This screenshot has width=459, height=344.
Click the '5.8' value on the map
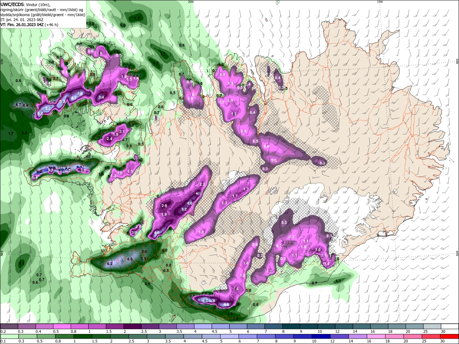tap(48, 108)
